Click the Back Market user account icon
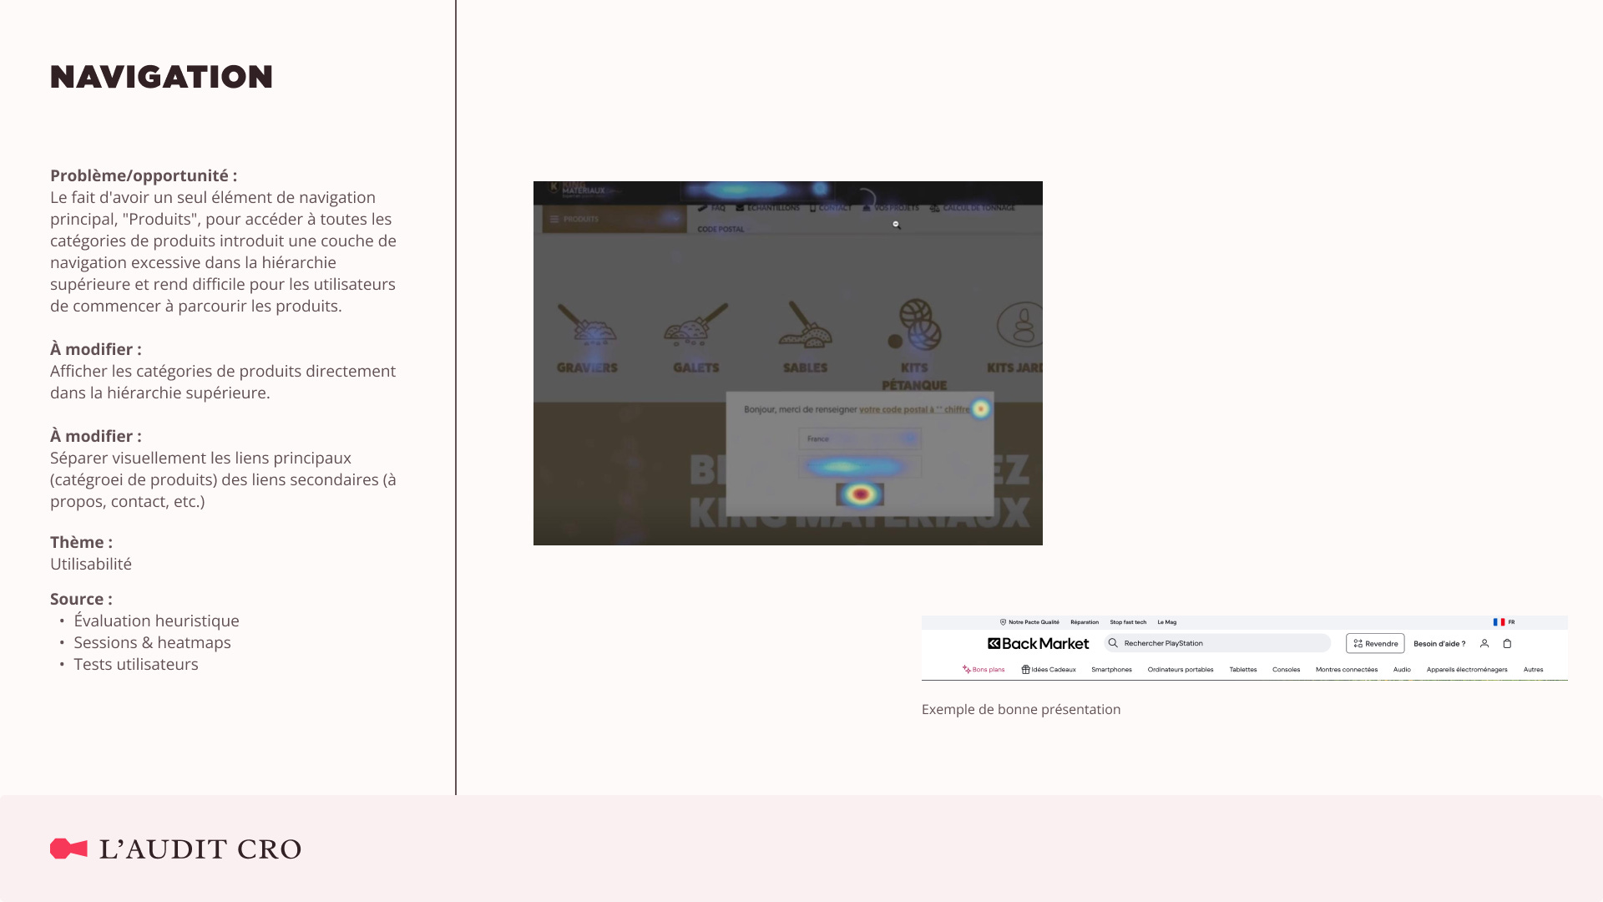 (x=1484, y=644)
